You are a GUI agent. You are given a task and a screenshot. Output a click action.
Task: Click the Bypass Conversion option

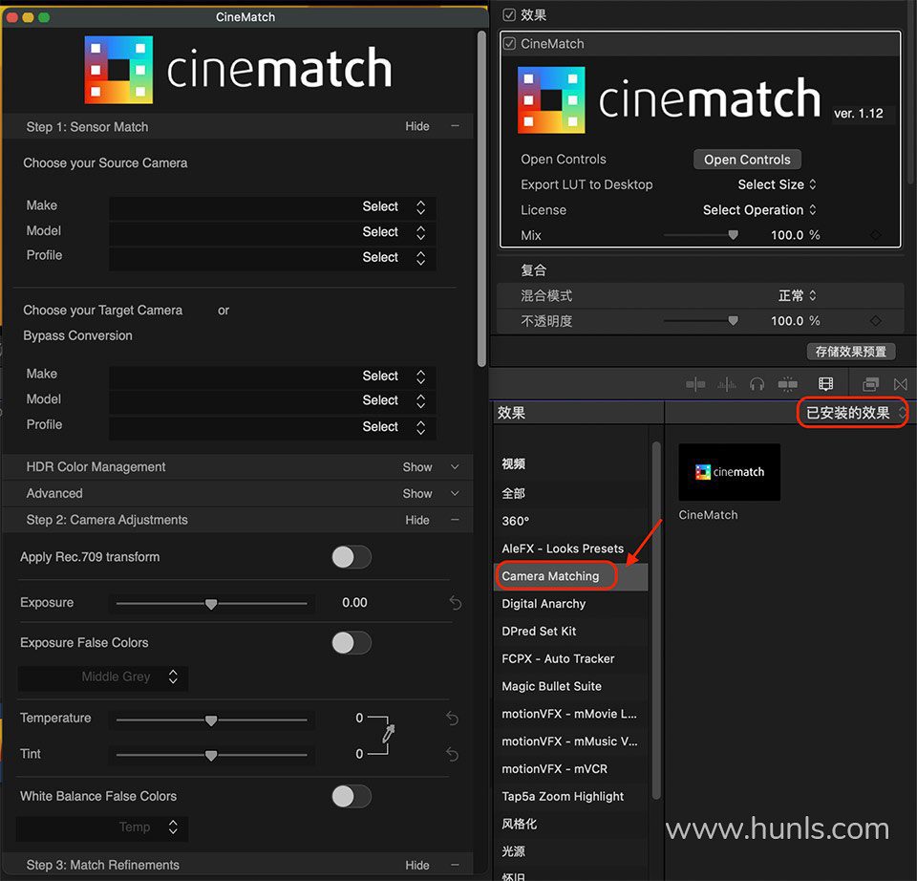tap(77, 335)
